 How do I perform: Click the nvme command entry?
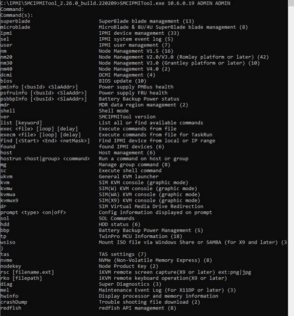point(6,260)
